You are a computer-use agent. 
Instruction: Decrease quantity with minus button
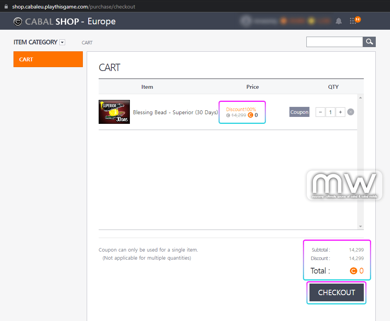(320, 112)
